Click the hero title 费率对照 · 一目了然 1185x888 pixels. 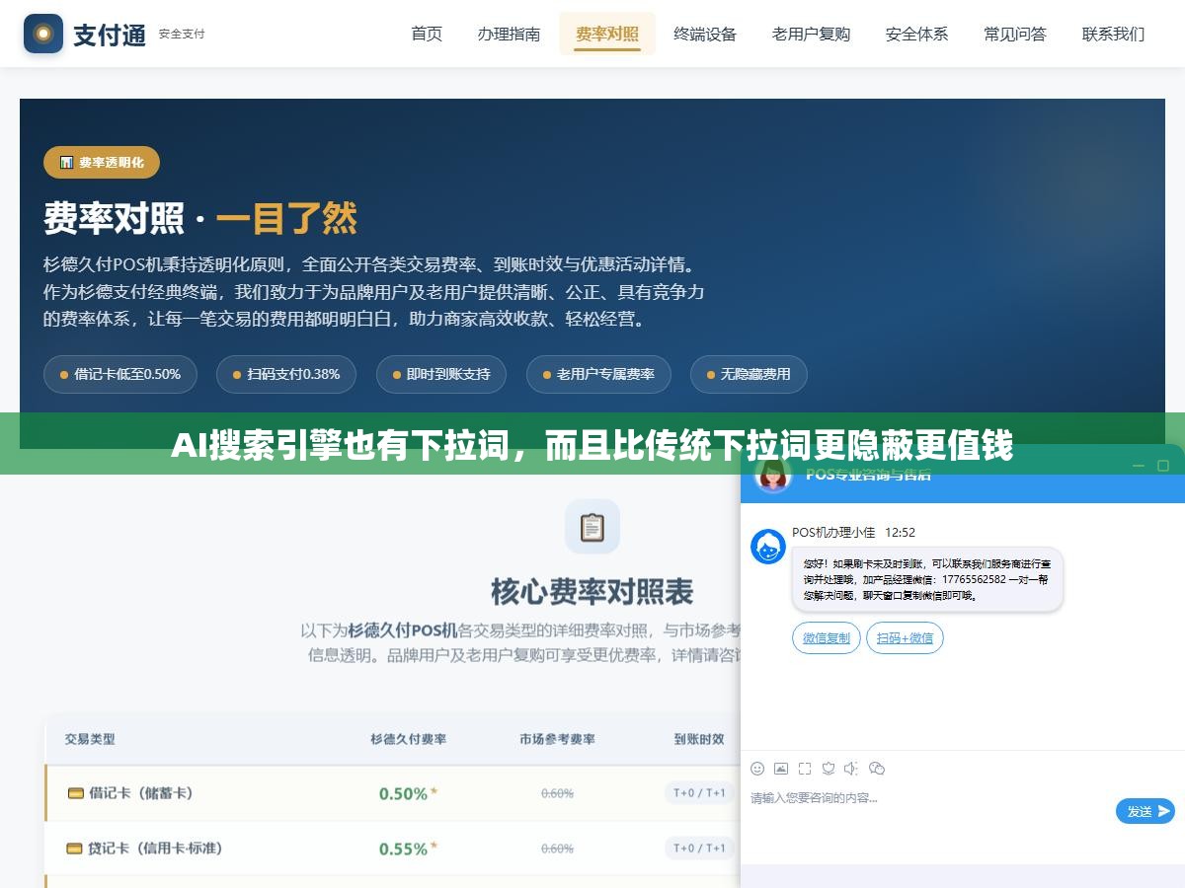coord(199,218)
